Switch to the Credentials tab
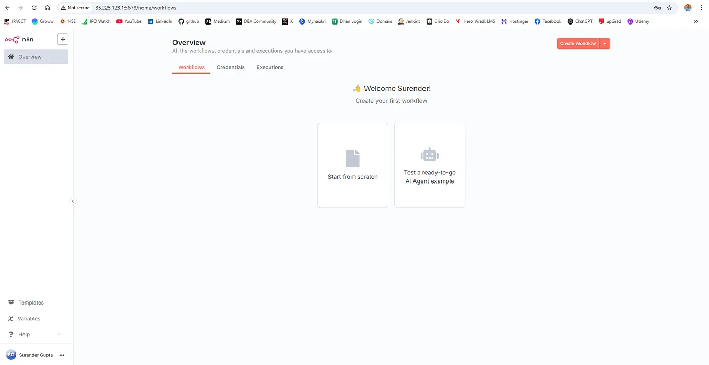 [230, 67]
